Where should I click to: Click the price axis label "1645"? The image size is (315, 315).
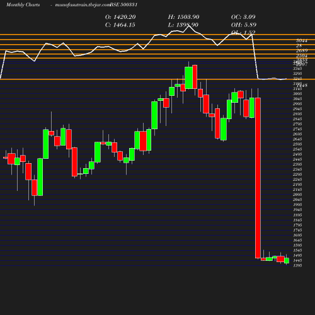pos(297,240)
